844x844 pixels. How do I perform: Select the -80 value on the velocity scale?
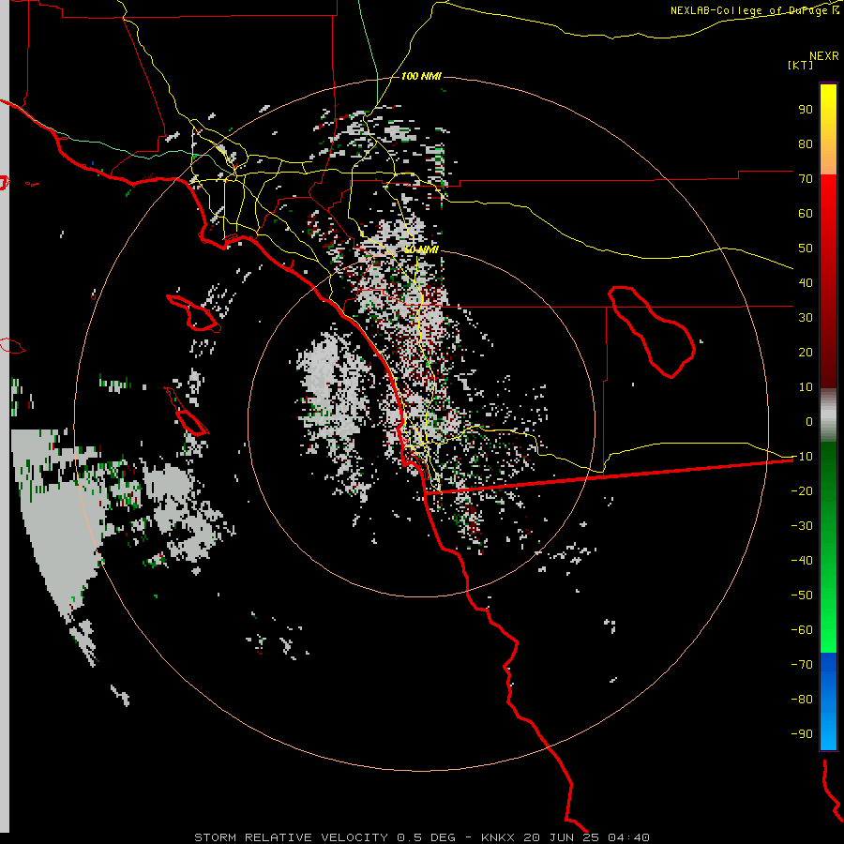(802, 700)
